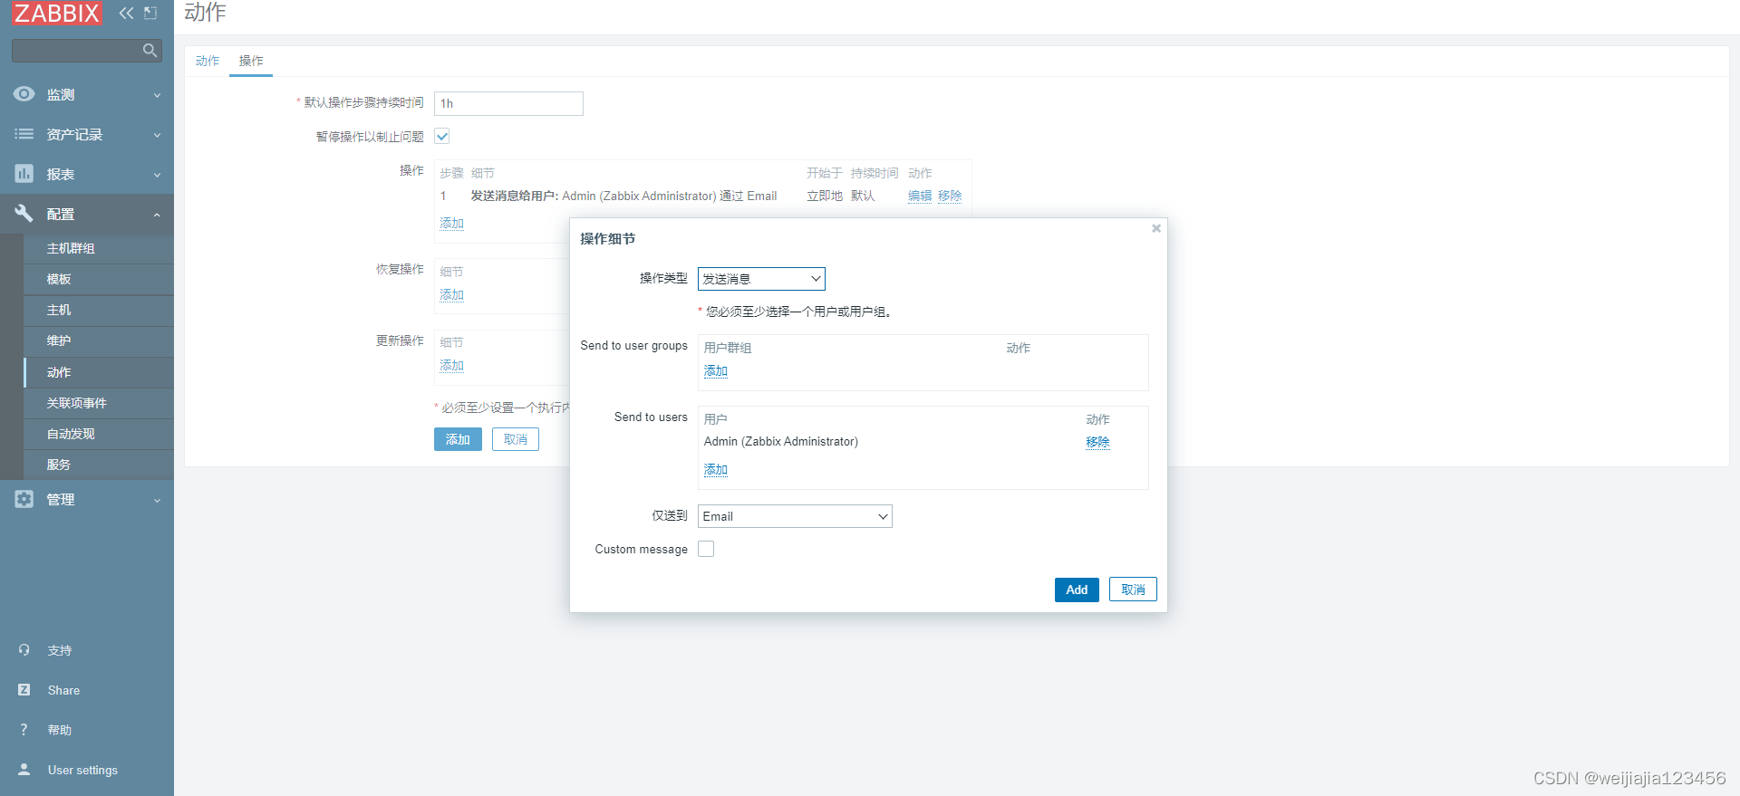Collapse the 配置 menu section
This screenshot has width=1740, height=796.
pos(87,214)
